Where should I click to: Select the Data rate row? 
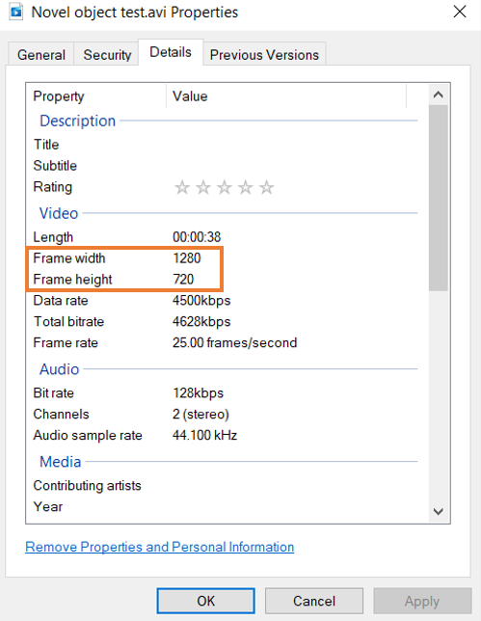tap(224, 300)
